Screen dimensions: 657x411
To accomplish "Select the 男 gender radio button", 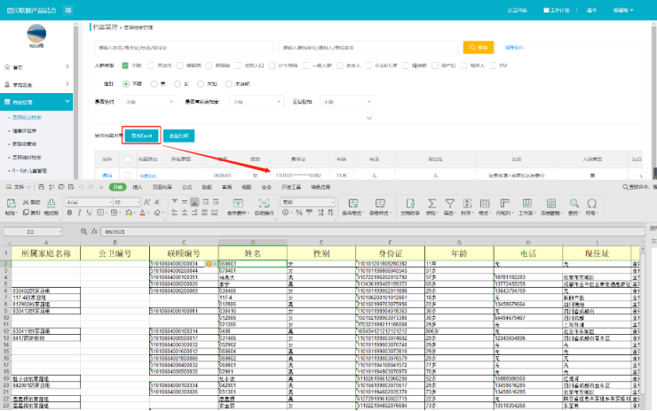I will coord(154,83).
